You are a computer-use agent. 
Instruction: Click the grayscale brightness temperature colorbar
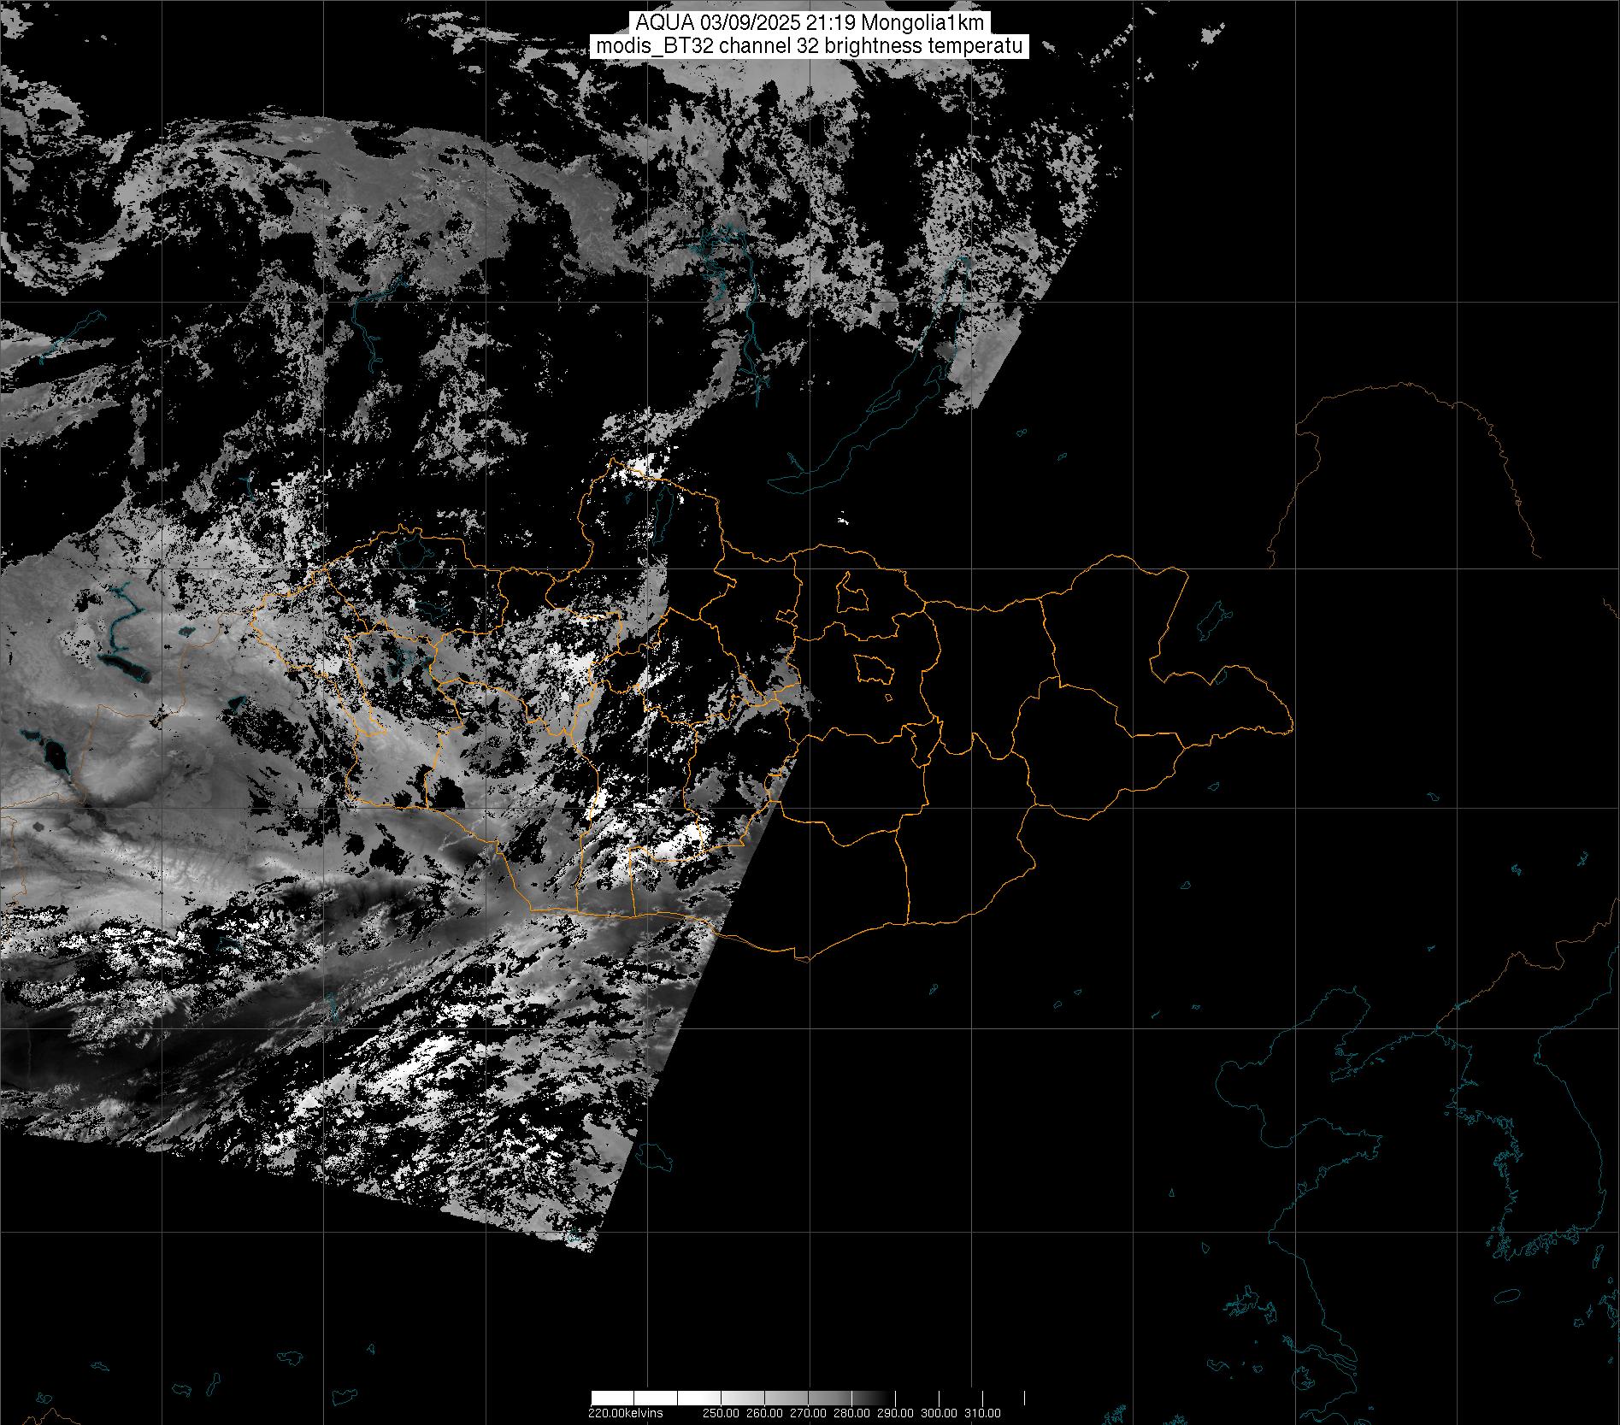pos(808,1398)
